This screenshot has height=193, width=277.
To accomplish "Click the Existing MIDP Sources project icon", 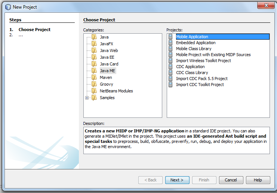I will click(170, 55).
